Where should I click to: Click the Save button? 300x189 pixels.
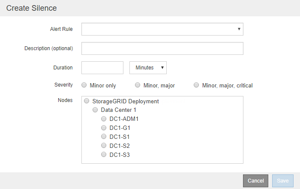282,181
